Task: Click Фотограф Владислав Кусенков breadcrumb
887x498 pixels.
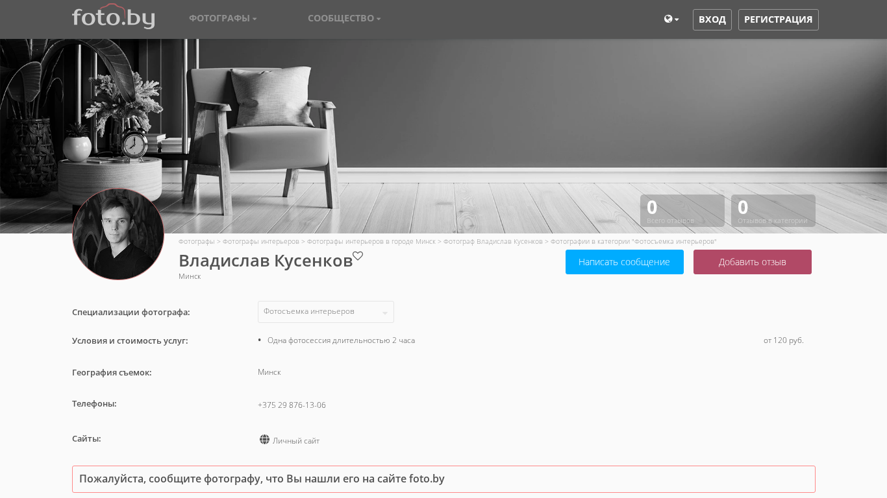Action: pos(493,241)
